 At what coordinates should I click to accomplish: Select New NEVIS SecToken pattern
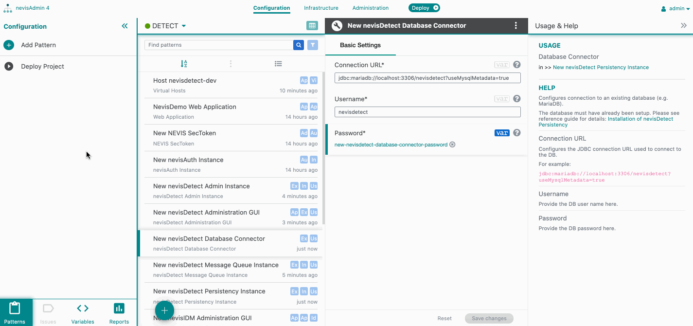(231, 138)
